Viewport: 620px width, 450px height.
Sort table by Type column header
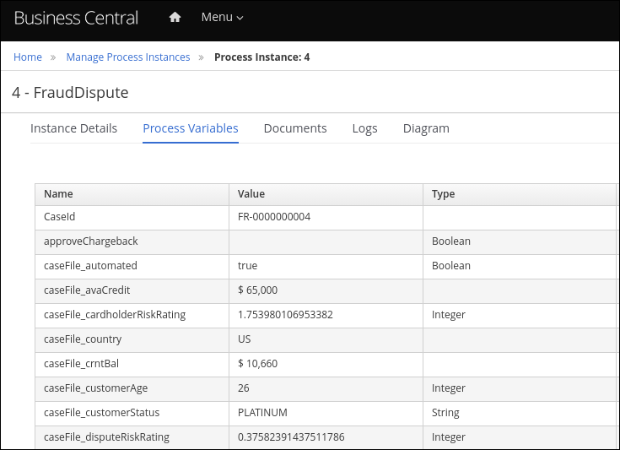point(443,194)
